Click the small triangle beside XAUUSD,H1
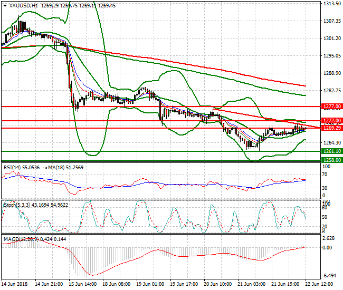The image size is (343, 290). tap(5, 5)
